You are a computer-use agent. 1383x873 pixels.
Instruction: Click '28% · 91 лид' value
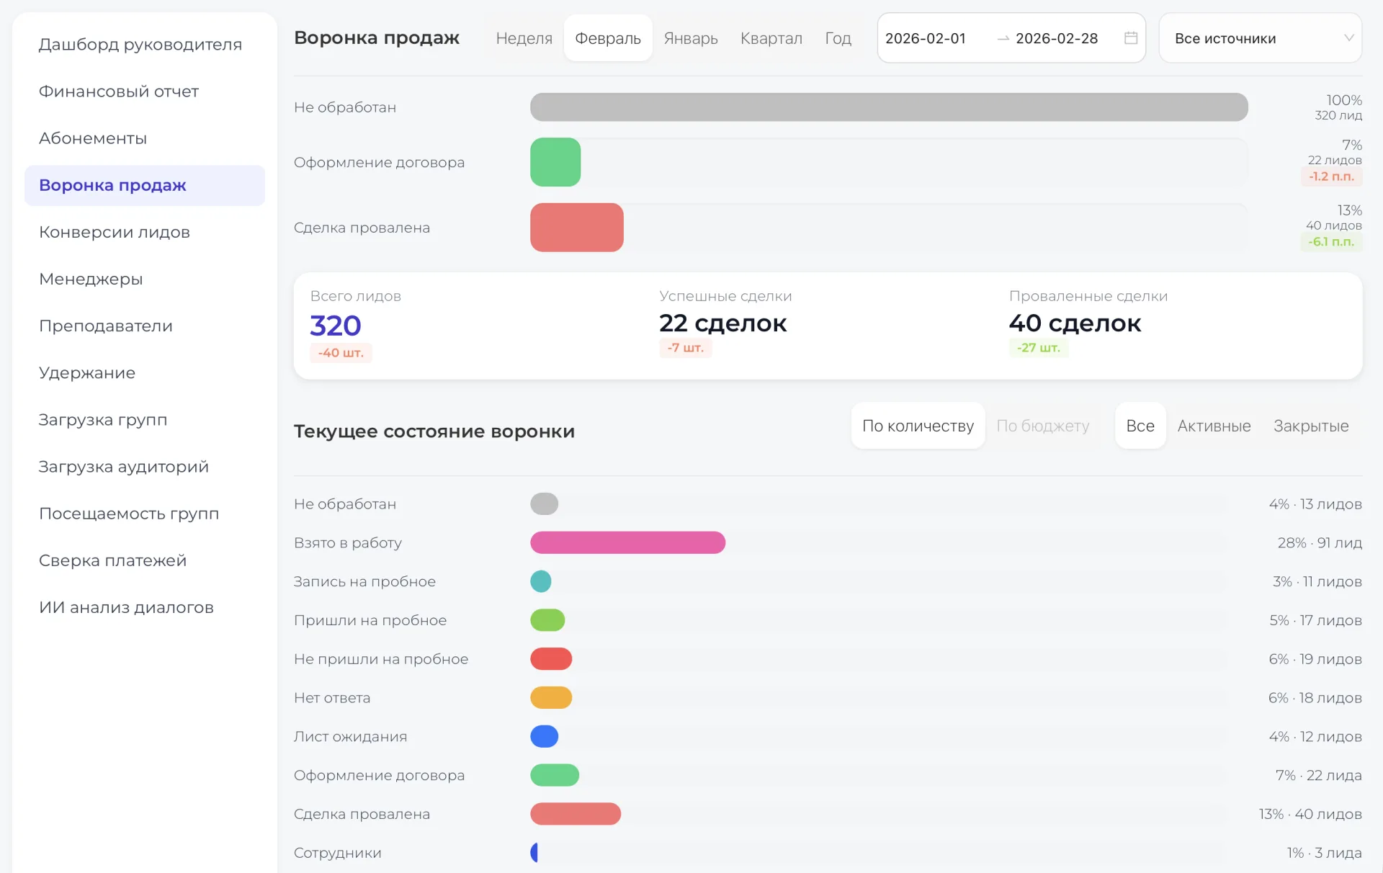click(1320, 542)
